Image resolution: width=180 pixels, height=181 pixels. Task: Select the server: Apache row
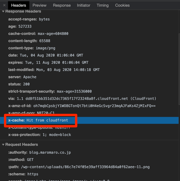89,77
